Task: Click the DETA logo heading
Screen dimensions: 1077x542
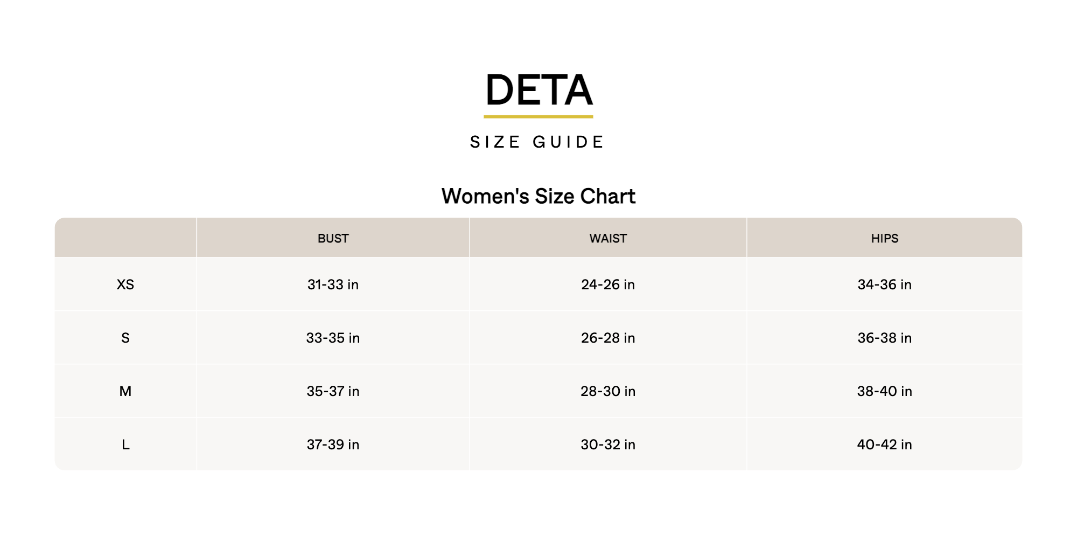Action: 538,90
